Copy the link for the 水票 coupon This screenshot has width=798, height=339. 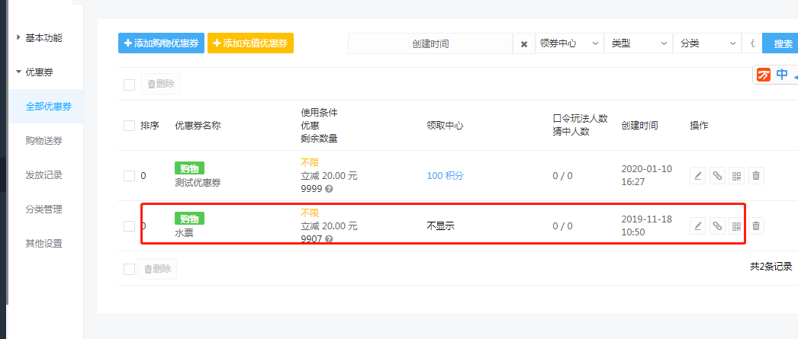click(x=717, y=225)
